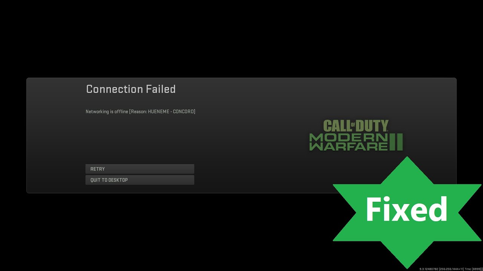
Task: Click the MODERN WARFARE logo text
Action: click(x=349, y=142)
